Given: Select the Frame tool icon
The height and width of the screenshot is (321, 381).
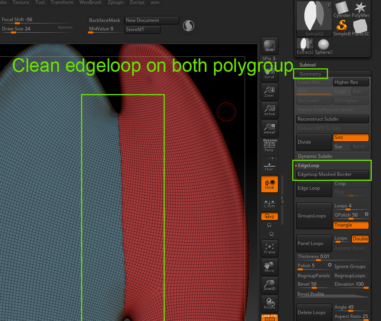Looking at the screenshot, I should [269, 248].
